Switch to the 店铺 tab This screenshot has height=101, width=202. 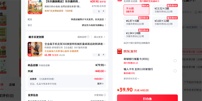coord(12,85)
